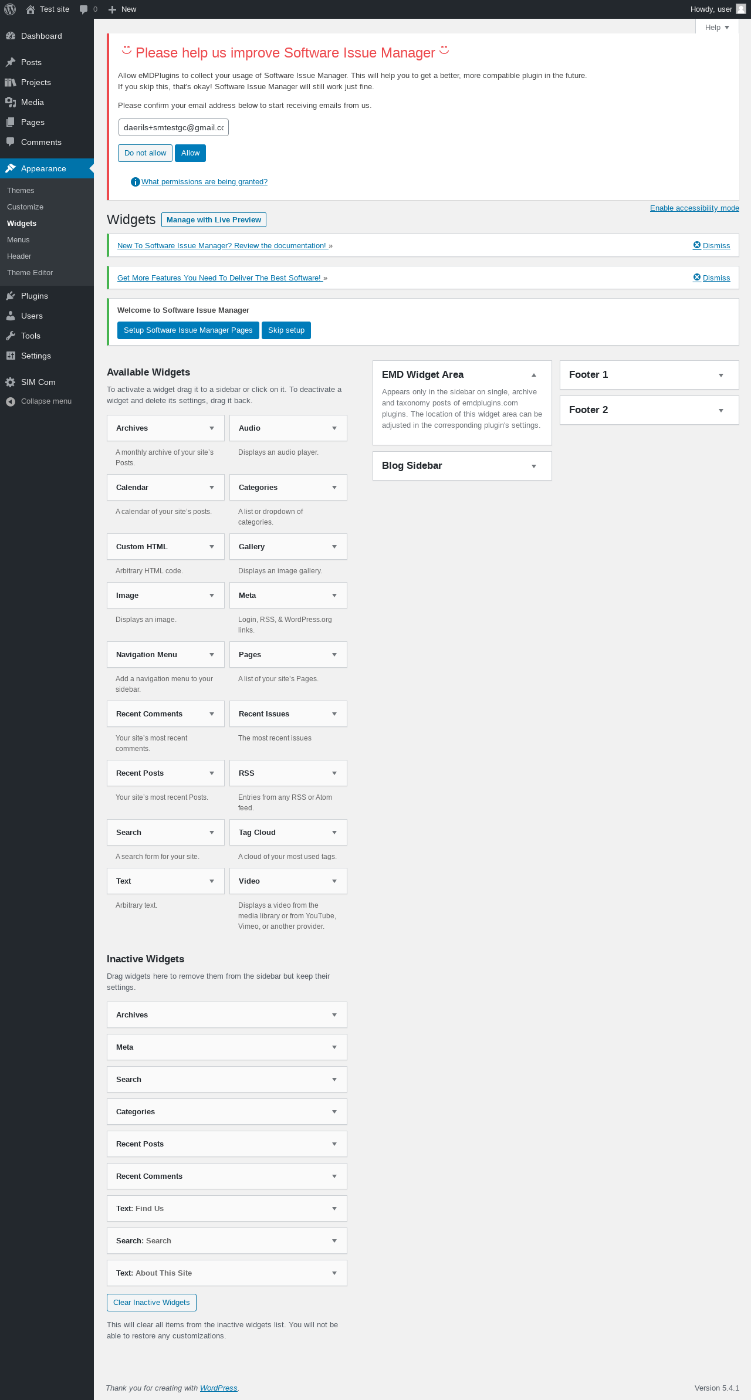Click Manage with Live Preview button
751x1400 pixels.
point(214,219)
